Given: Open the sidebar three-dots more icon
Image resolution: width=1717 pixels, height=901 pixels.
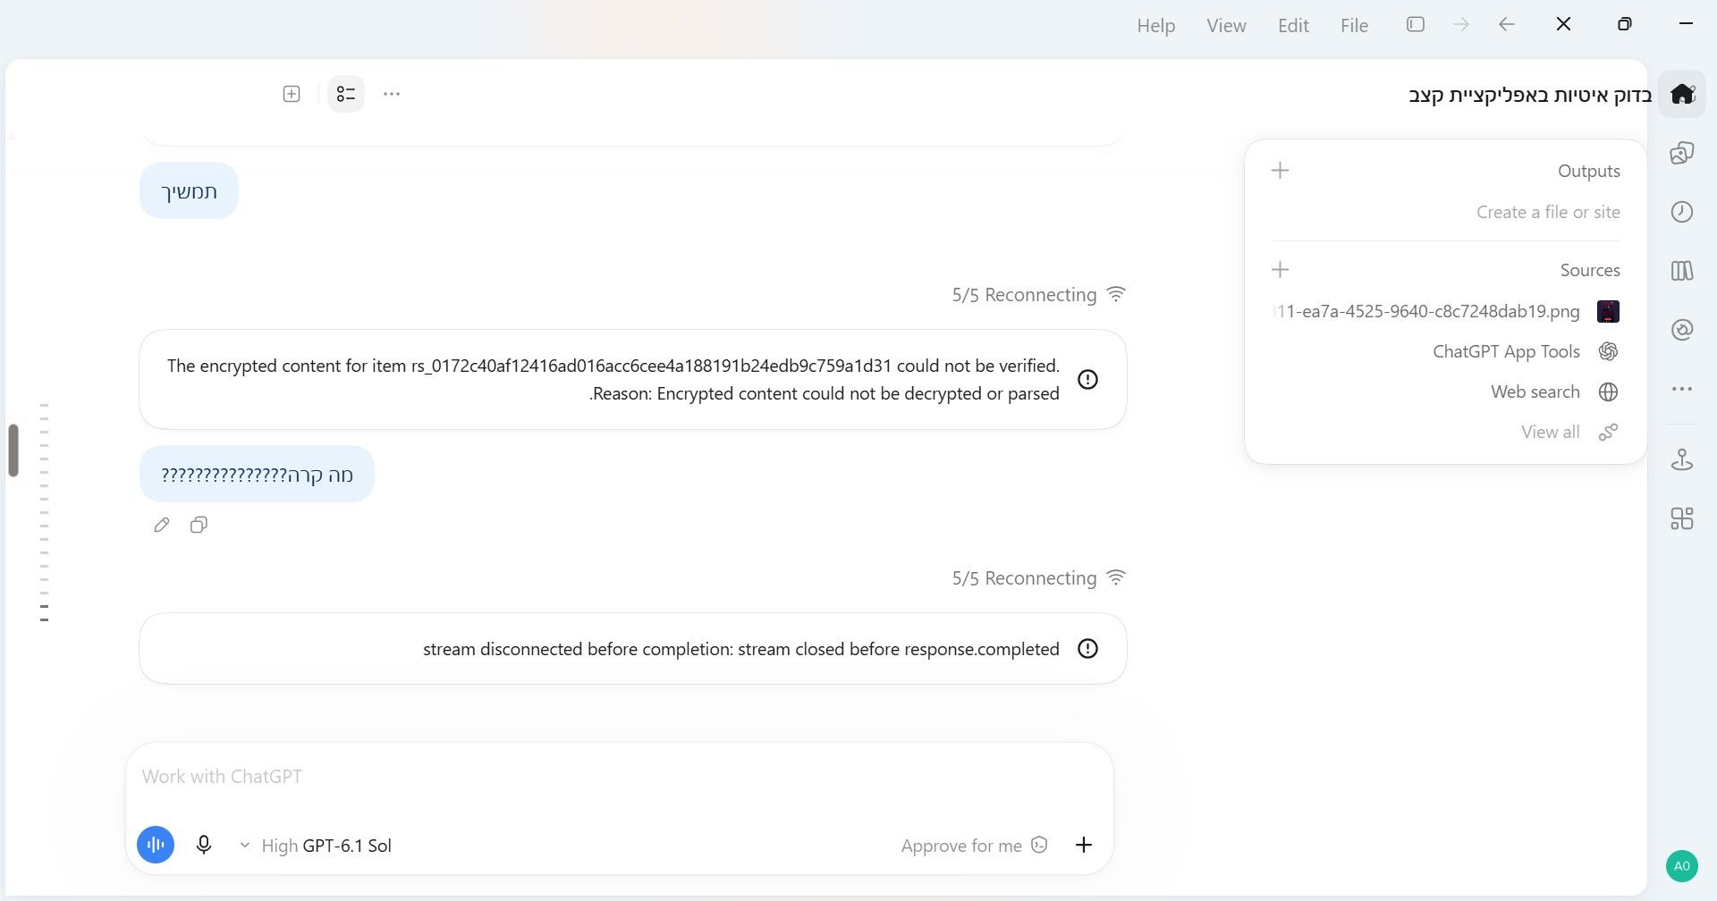Looking at the screenshot, I should point(1682,389).
